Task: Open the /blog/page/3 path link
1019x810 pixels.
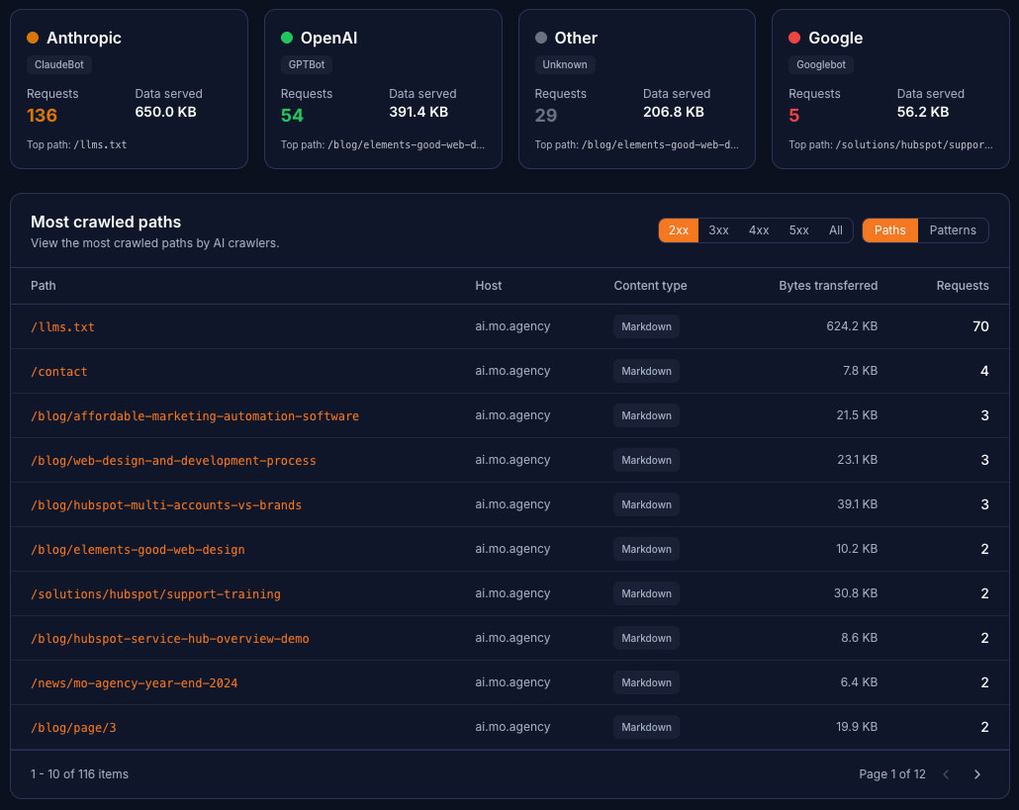Action: (x=73, y=727)
